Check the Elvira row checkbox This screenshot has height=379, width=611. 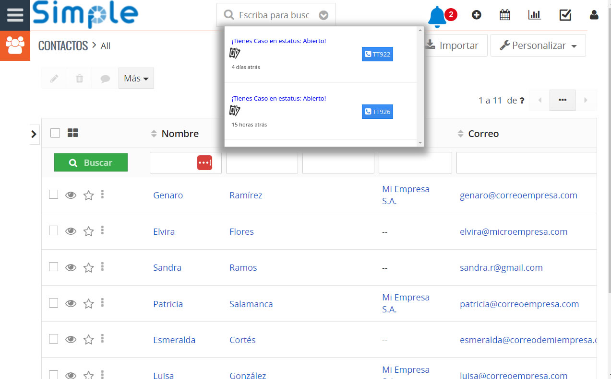(54, 230)
